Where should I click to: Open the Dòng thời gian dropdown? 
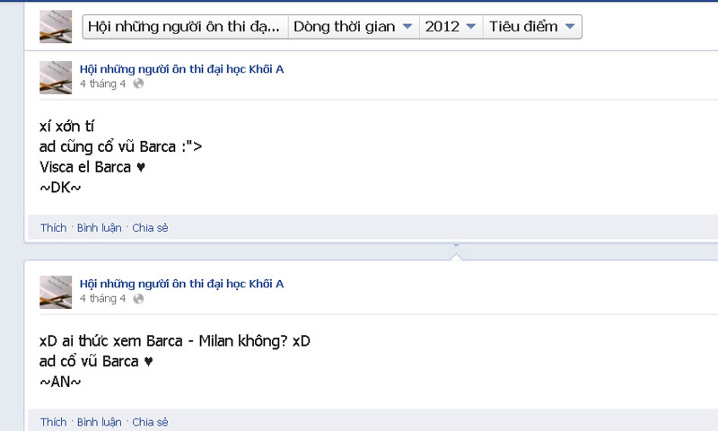[354, 27]
